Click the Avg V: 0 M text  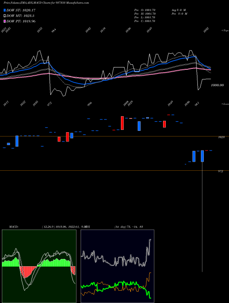coord(179,10)
